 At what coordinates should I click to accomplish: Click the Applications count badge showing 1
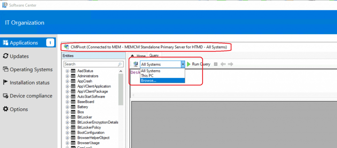(x=50, y=43)
